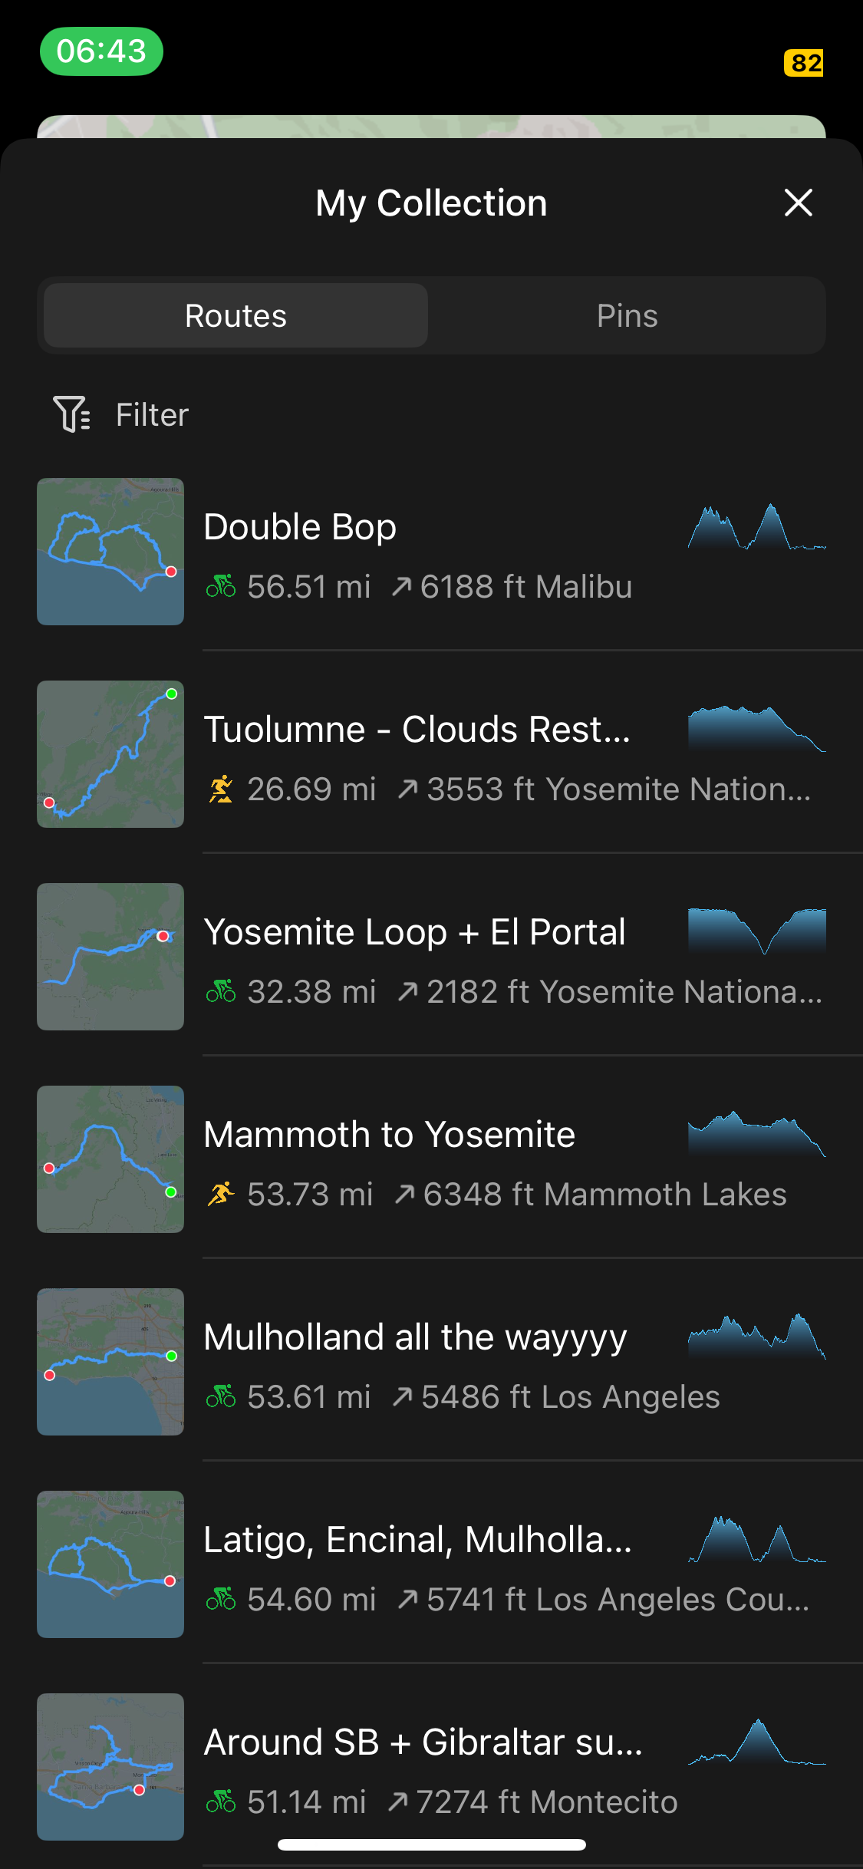This screenshot has height=1869, width=863.
Task: Open the Mammoth to Yosemite route title
Action: pyautogui.click(x=389, y=1134)
